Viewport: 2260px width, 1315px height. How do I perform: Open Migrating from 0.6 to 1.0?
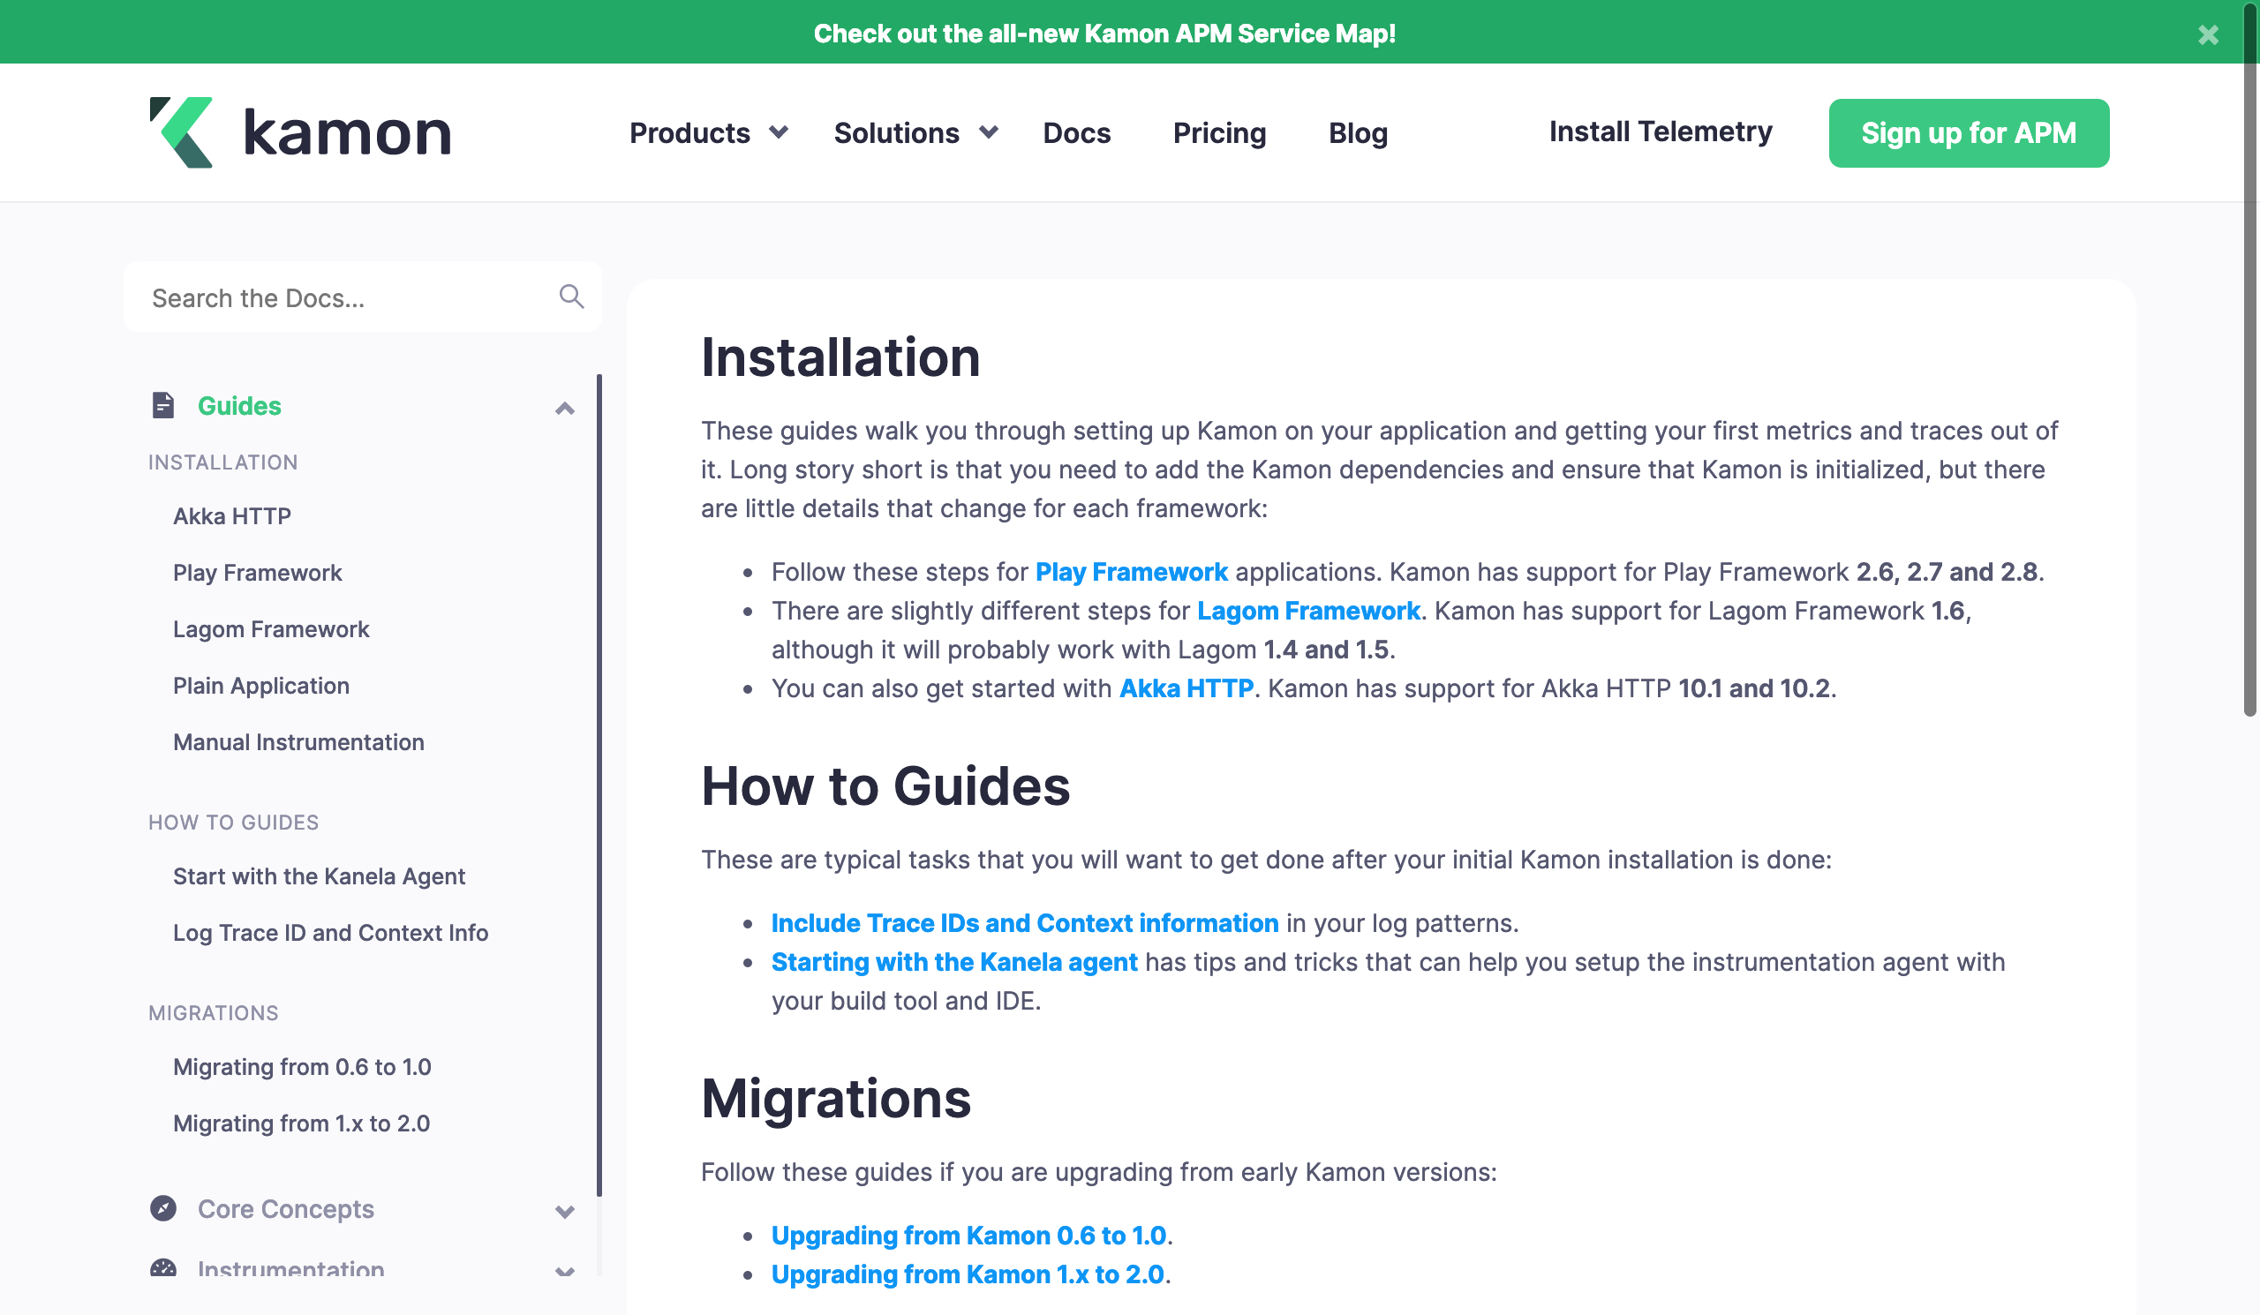pos(302,1067)
